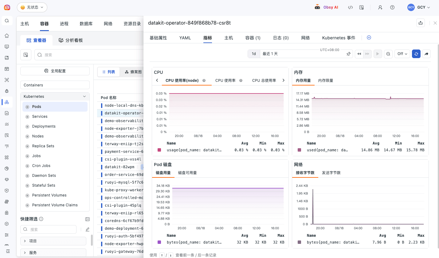Switch to Kubernetes 事件 tab
Viewport: 439px width, 258px height.
point(339,38)
